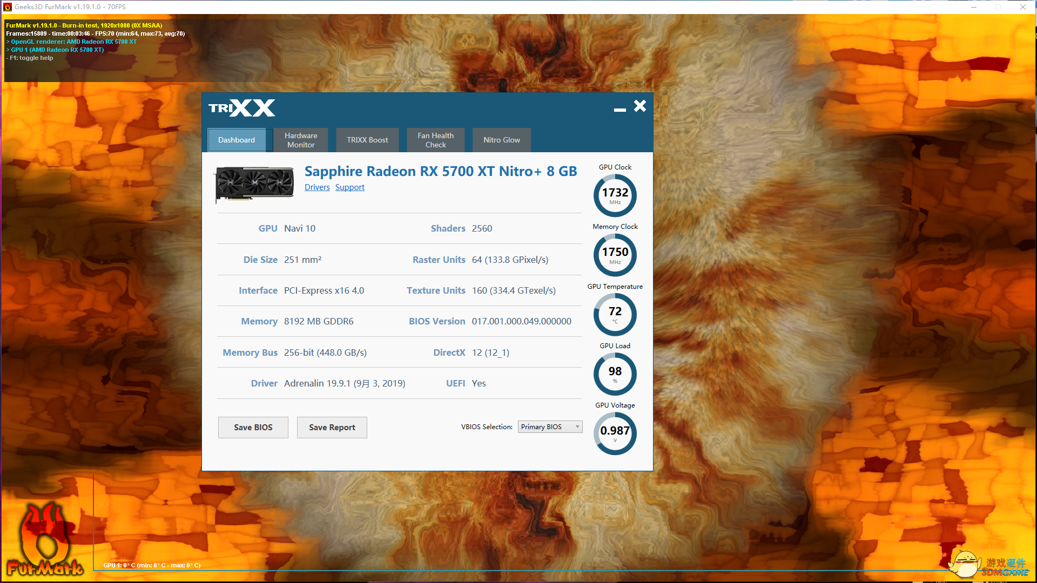
Task: Click the BIOS Version value '017.001.000.049.000000'
Action: click(x=522, y=321)
